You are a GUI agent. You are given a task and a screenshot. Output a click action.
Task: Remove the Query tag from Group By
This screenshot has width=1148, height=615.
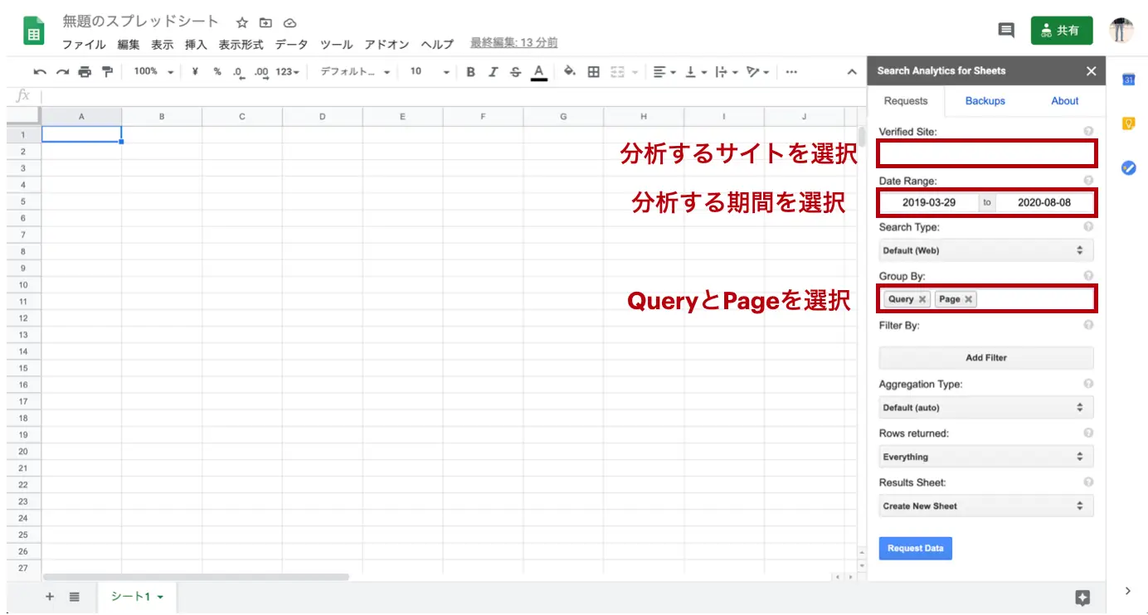[922, 299]
